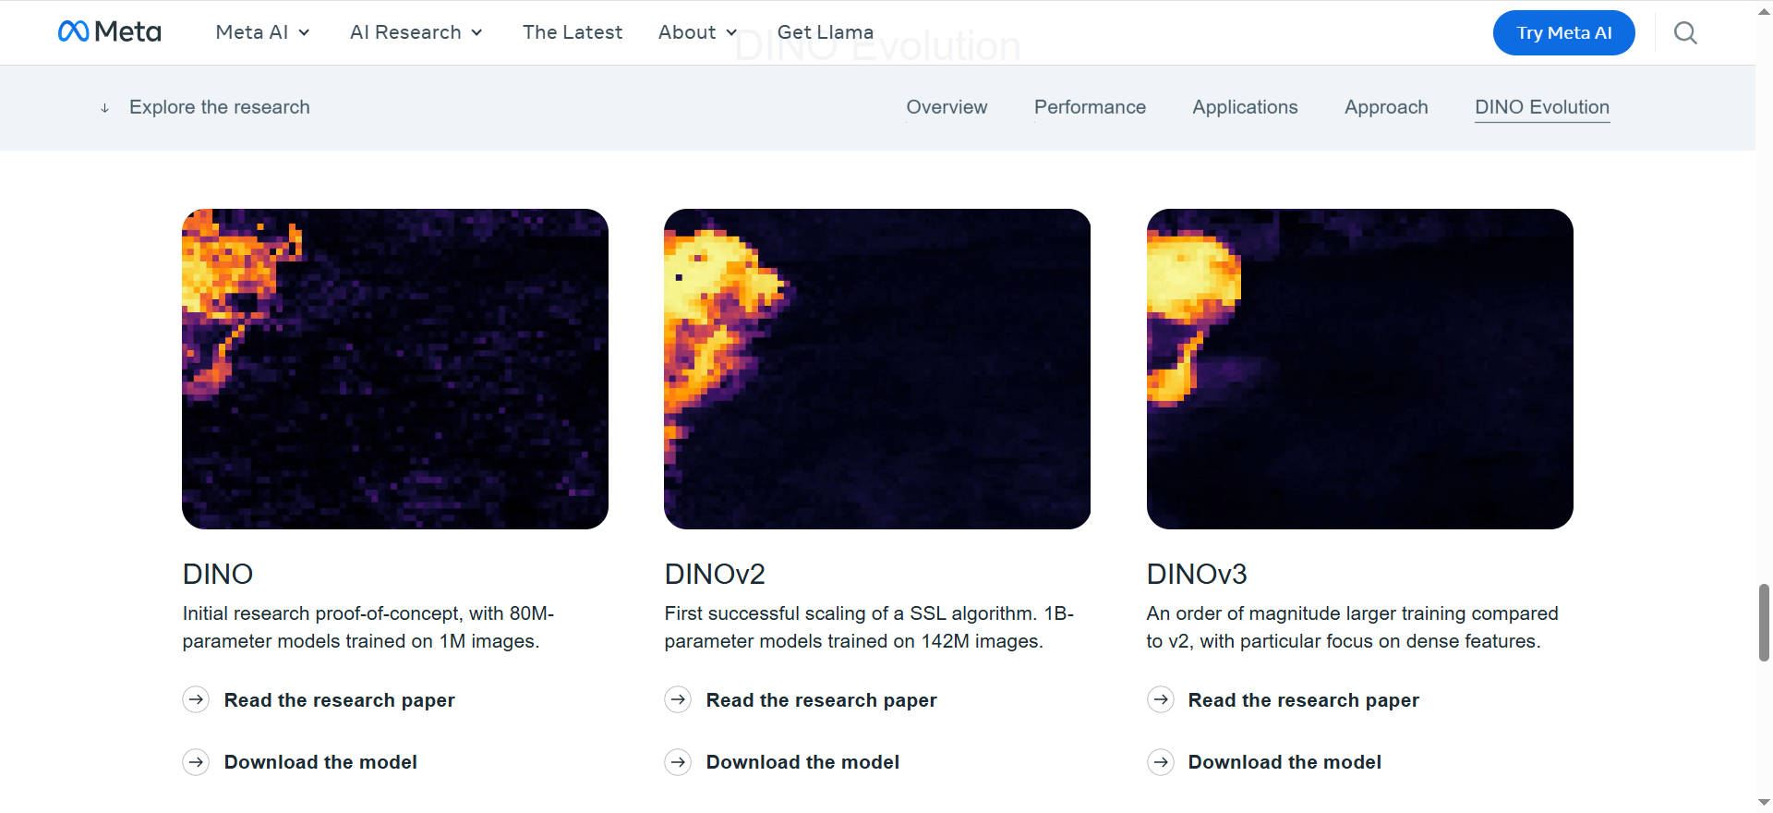Click the Try Meta AI button
Screen dimensions: 1773x813
click(1564, 33)
